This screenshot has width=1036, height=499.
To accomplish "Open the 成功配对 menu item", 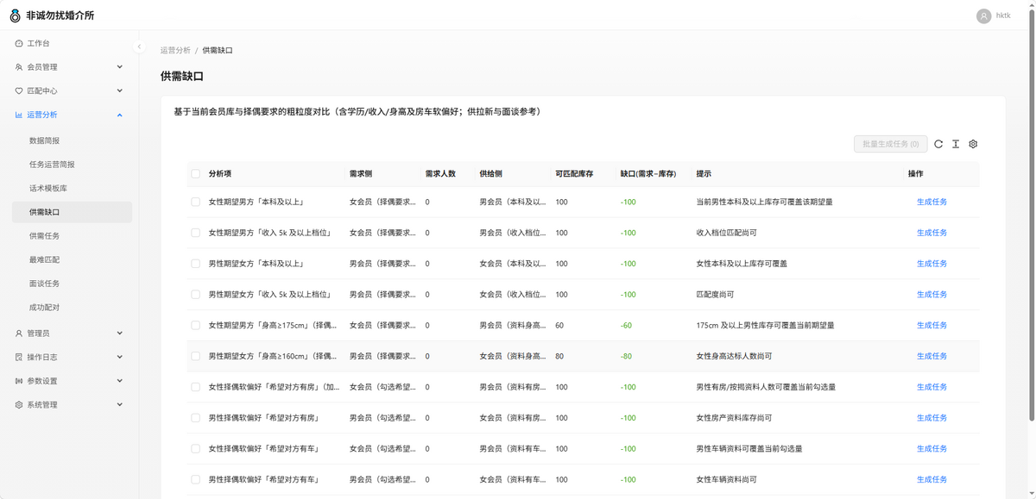I will (73, 308).
